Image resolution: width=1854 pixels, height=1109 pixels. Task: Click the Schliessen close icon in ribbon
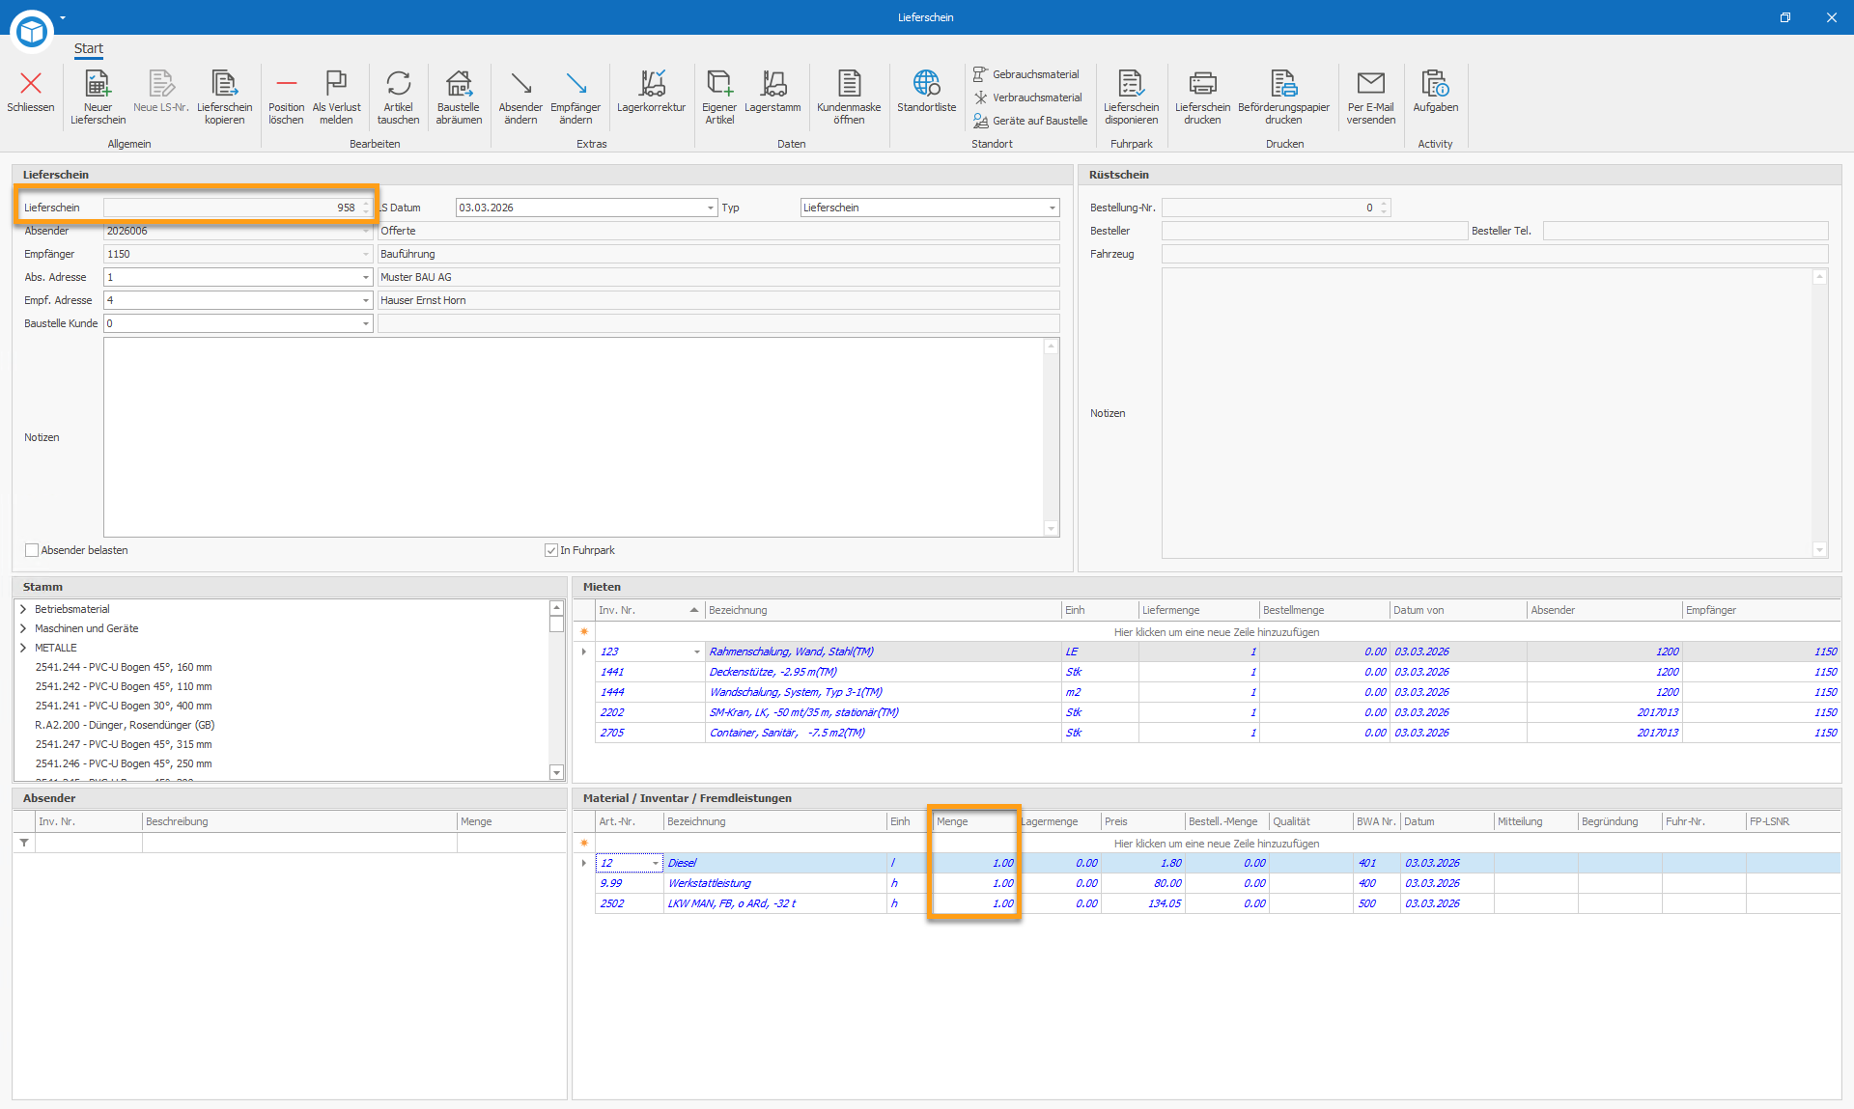point(31,94)
